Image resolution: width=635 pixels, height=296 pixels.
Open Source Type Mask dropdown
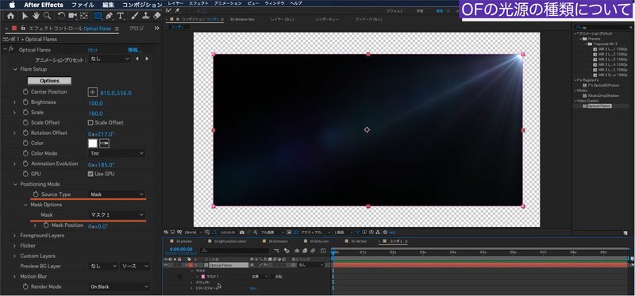tap(117, 194)
